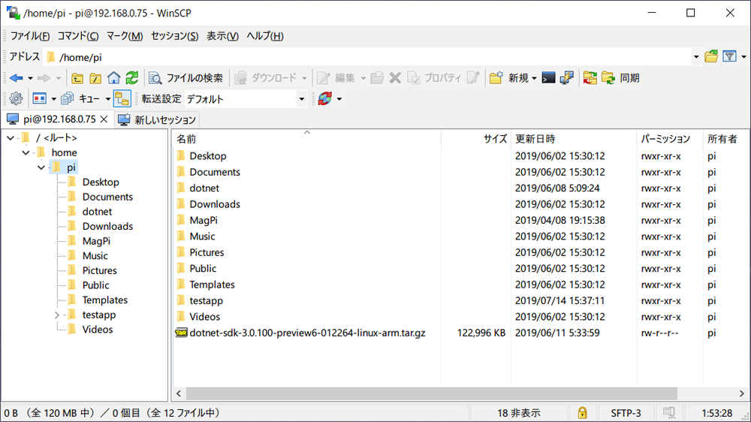Toggle the directory tree panel icon

point(122,98)
